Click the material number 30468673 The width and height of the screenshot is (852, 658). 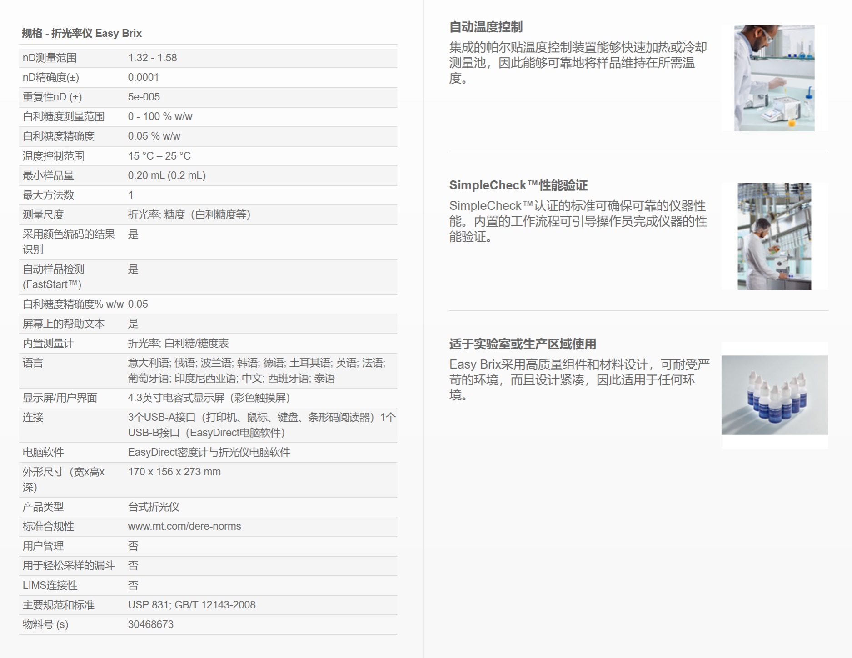150,624
